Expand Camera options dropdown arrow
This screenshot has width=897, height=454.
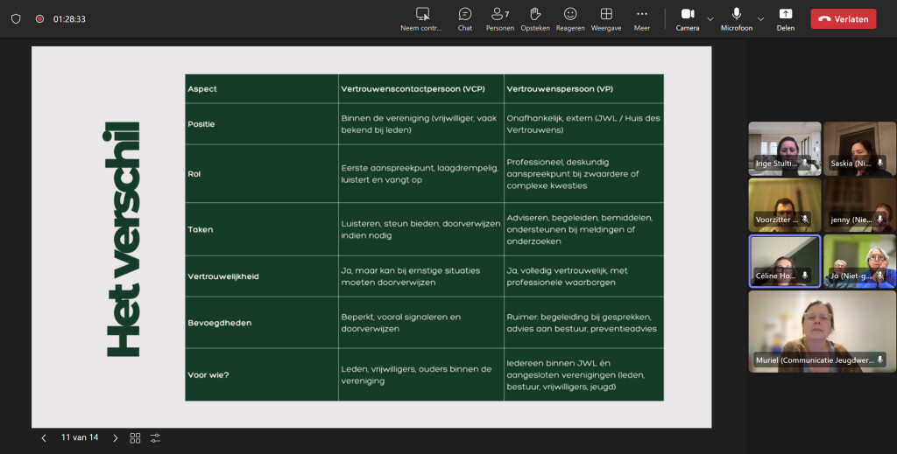coord(710,18)
